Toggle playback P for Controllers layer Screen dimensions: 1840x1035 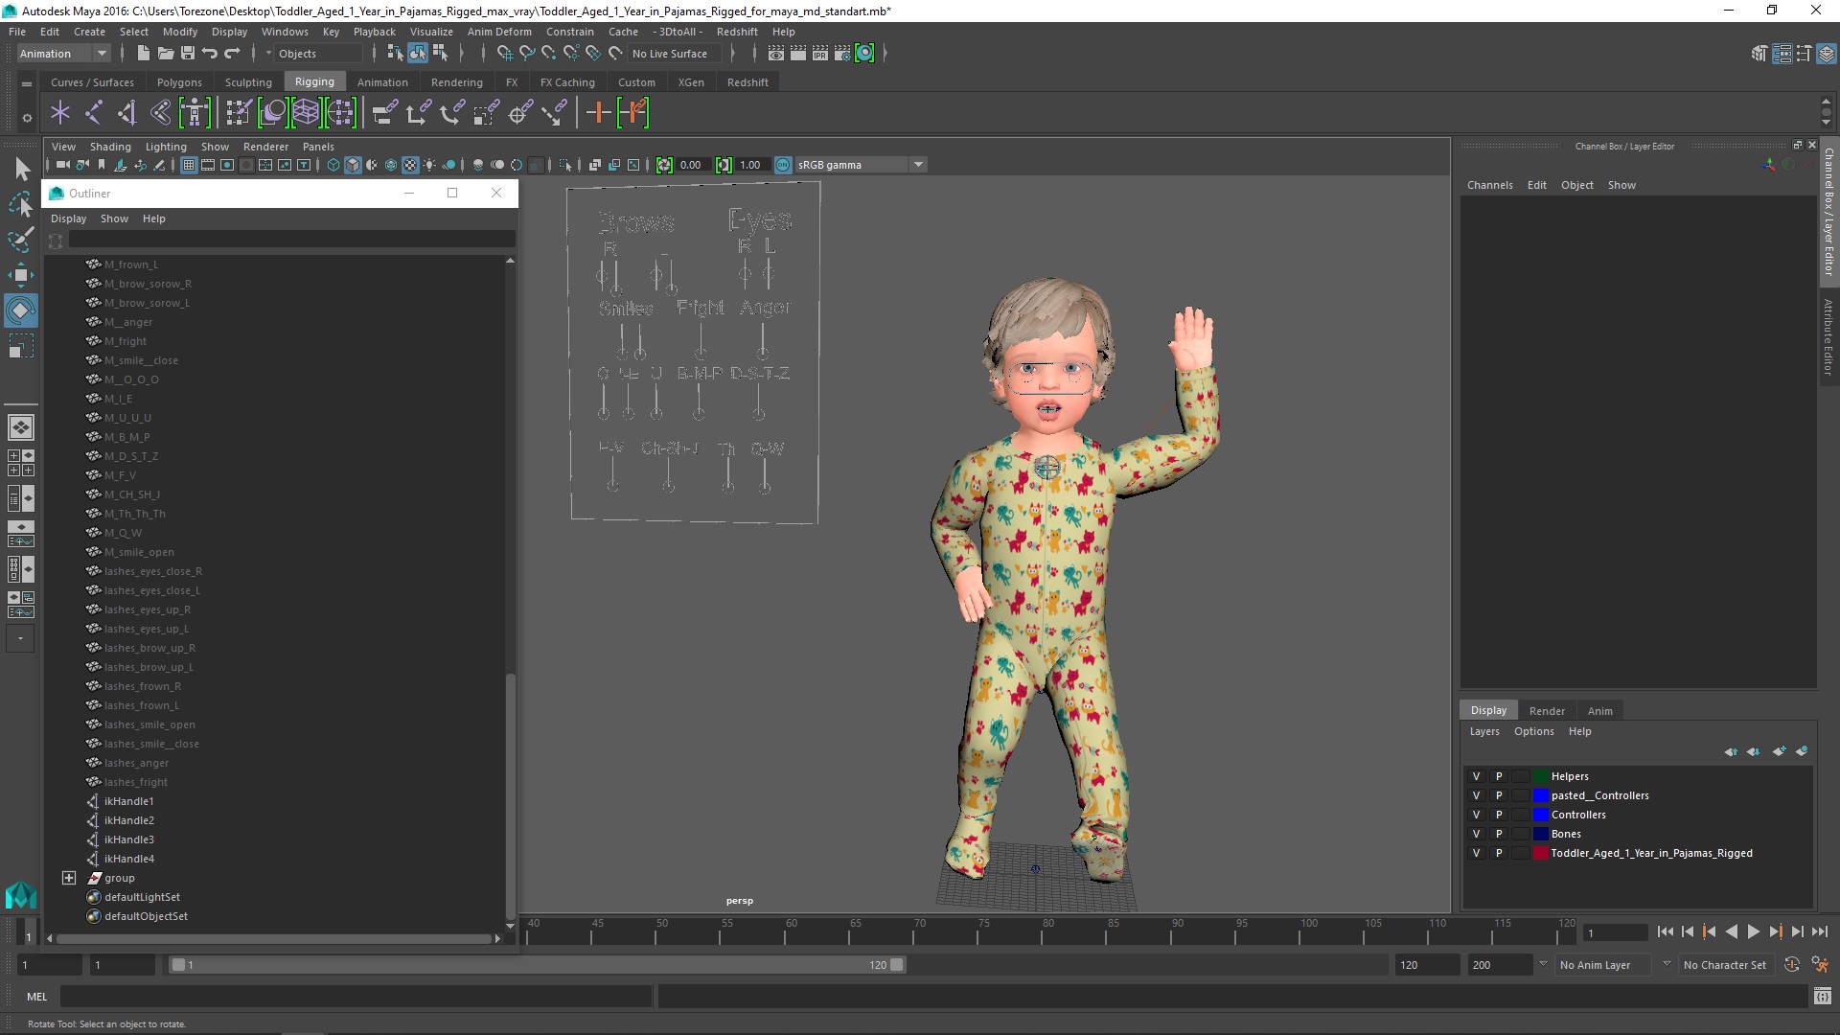click(1499, 815)
